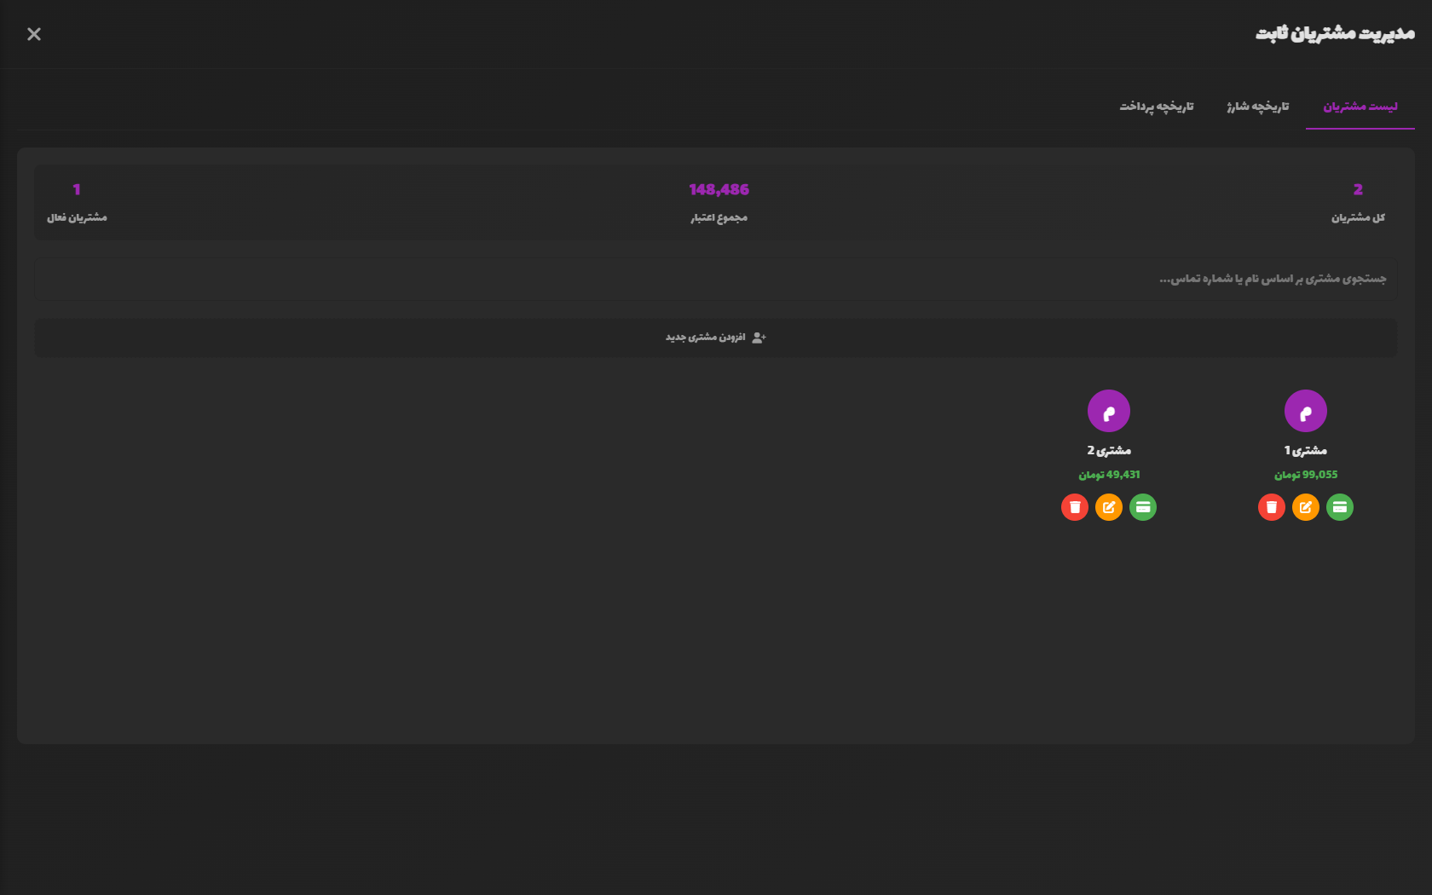The width and height of the screenshot is (1432, 895).
Task: Click the purple avatar of مشتری 2
Action: (x=1108, y=411)
